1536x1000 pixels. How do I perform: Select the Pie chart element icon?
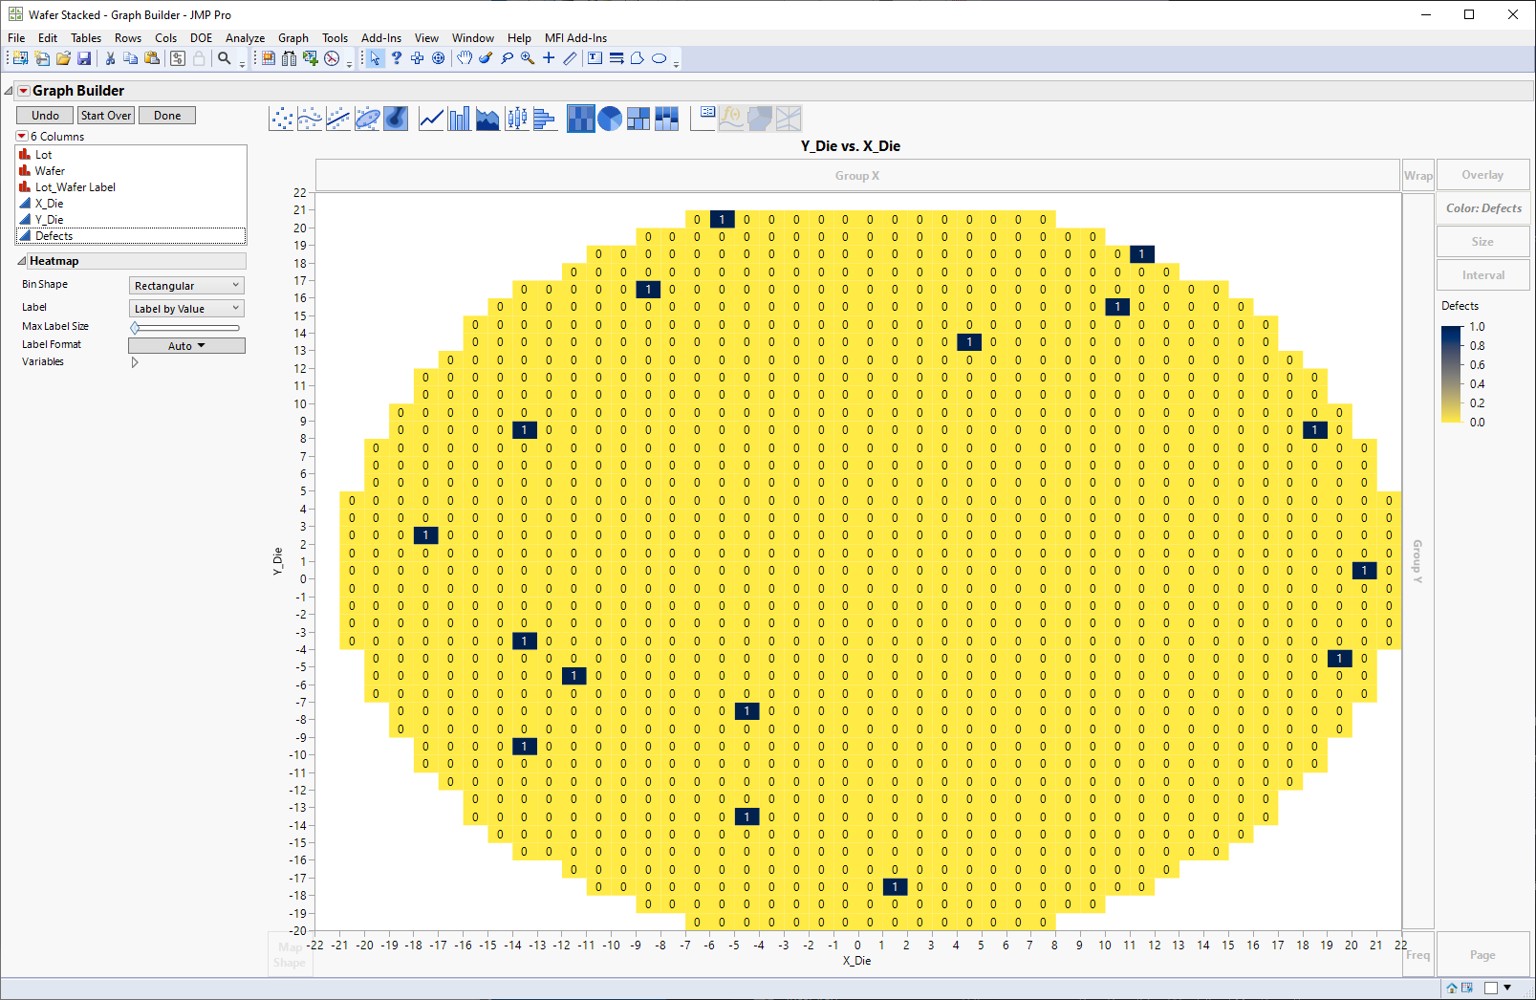tap(610, 119)
